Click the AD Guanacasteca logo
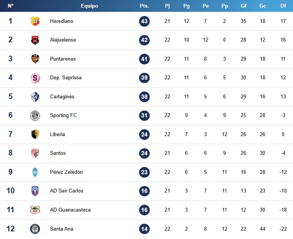 pyautogui.click(x=35, y=210)
